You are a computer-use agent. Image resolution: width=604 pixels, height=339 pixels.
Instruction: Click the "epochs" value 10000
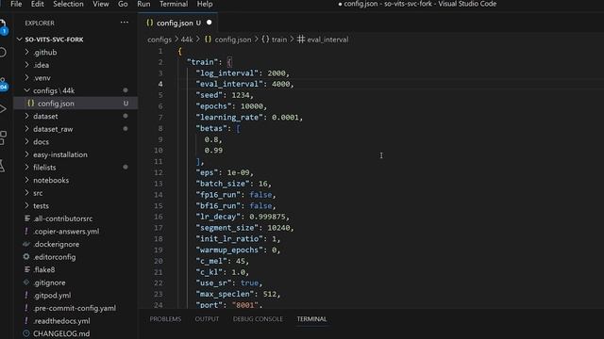(252, 106)
